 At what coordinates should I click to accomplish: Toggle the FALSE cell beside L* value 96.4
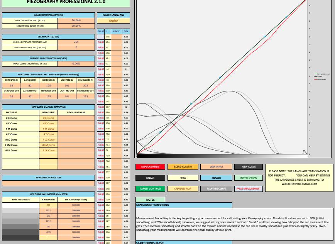101,42
